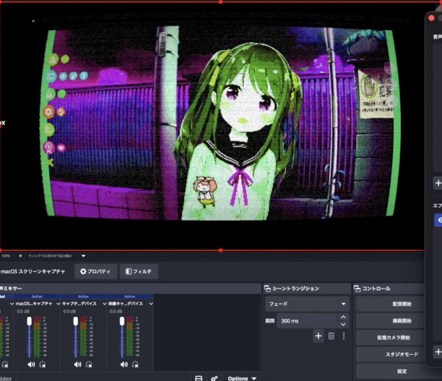442x381 pixels.
Task: Mute the 映像キャ...デバイス mixer channel
Action: click(x=124, y=364)
